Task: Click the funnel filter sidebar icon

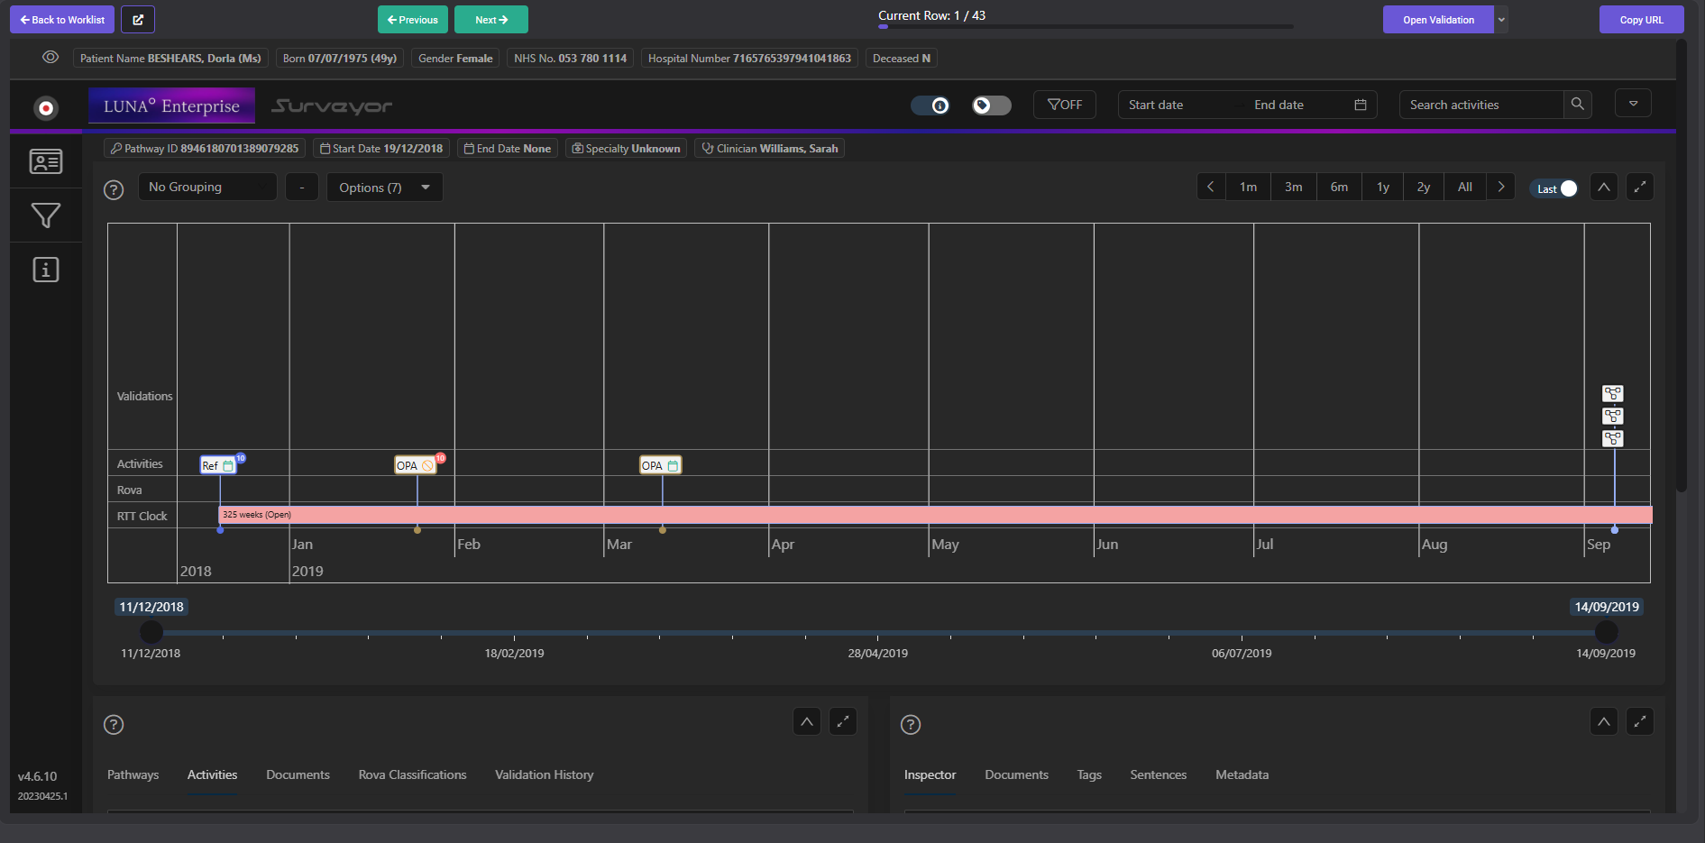Action: [45, 215]
